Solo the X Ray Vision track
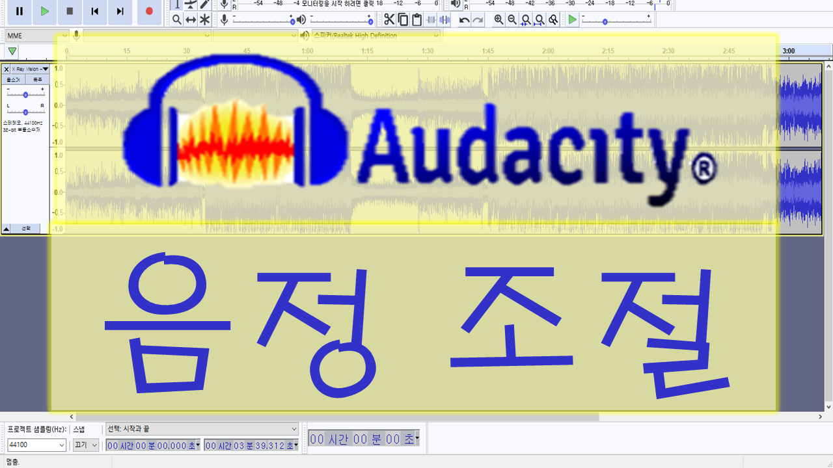Image resolution: width=833 pixels, height=468 pixels. (x=37, y=79)
